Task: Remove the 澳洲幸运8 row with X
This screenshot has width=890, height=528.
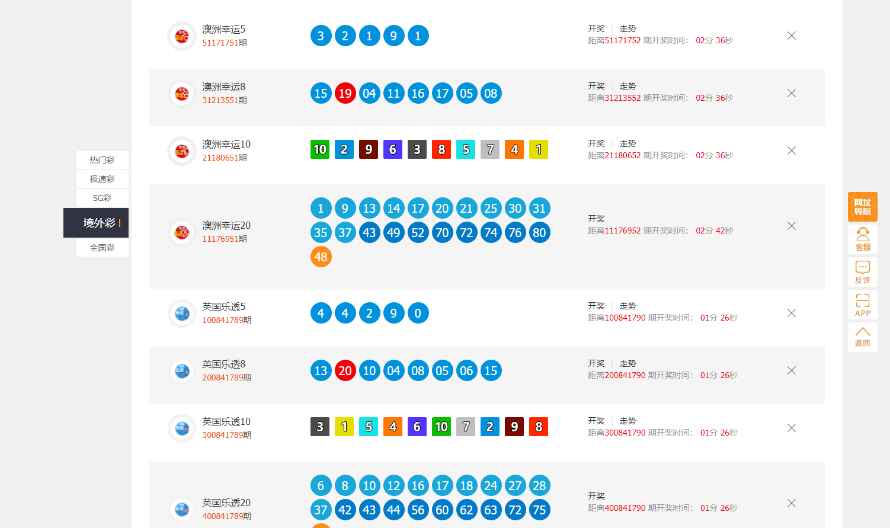Action: coord(791,93)
